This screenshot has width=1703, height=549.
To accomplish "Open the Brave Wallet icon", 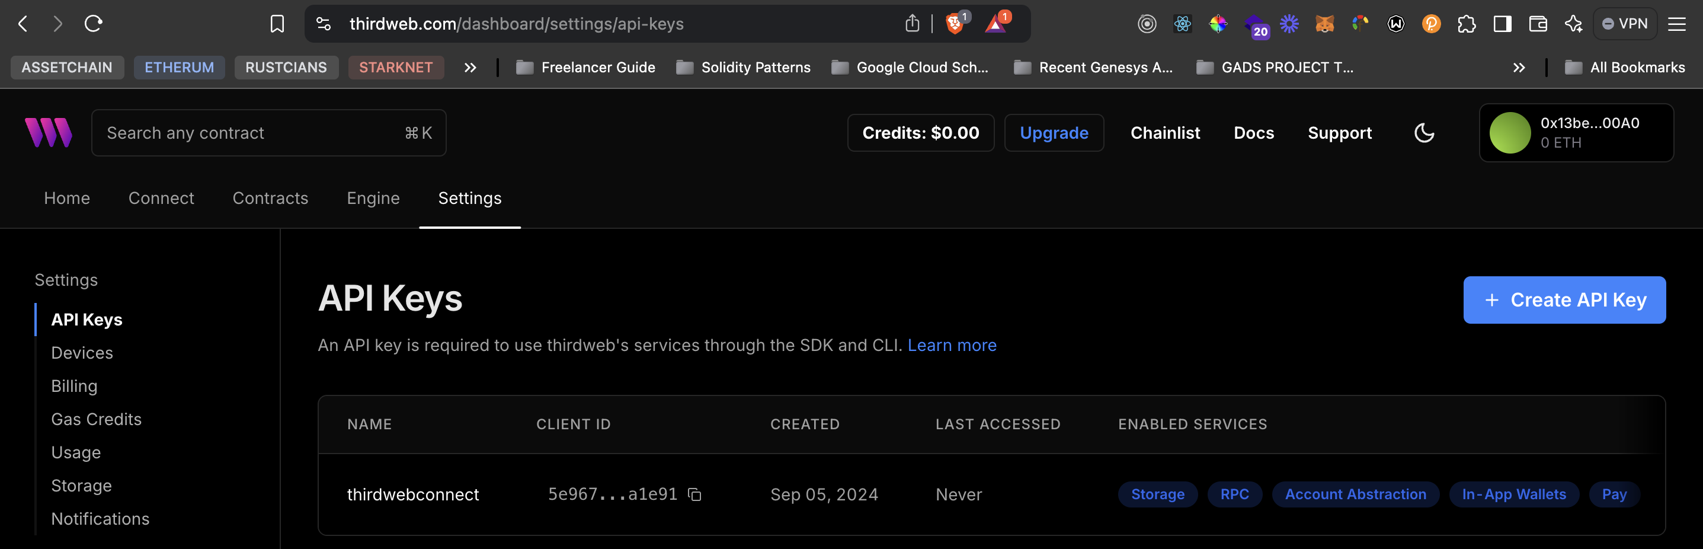I will click(x=1538, y=24).
